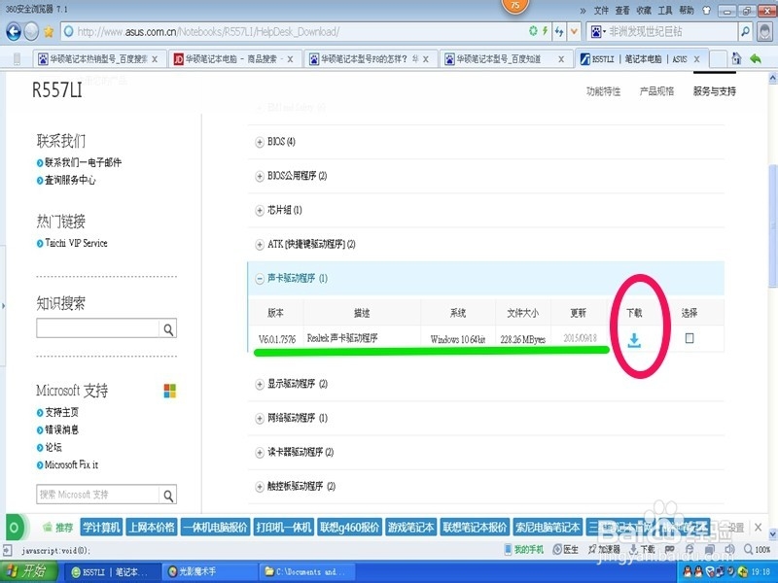Expand the 读卡器驱动程序 (2) section
Viewport: 778px width, 583px height.
[x=259, y=453]
